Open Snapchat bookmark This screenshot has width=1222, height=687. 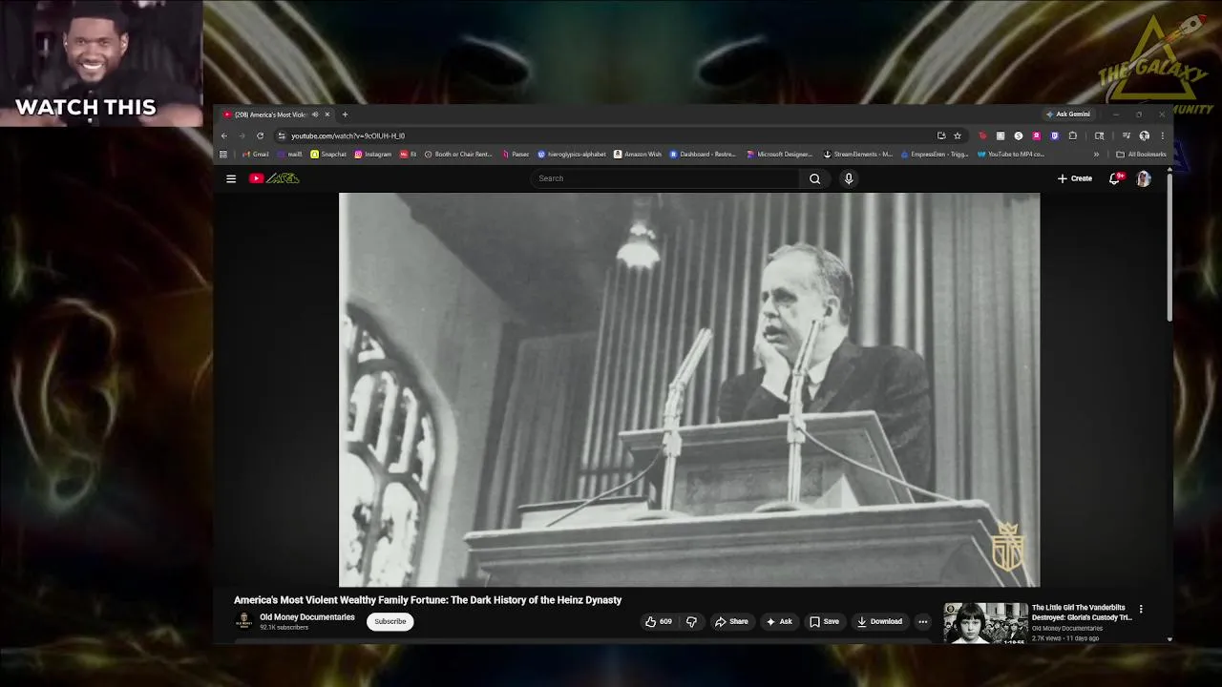[x=328, y=154]
